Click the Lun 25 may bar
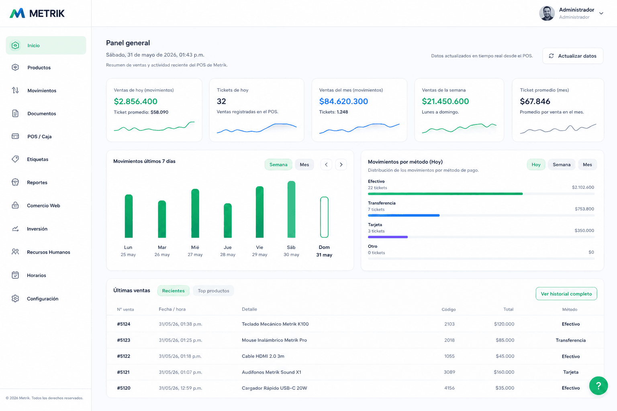The width and height of the screenshot is (617, 411). point(129,216)
